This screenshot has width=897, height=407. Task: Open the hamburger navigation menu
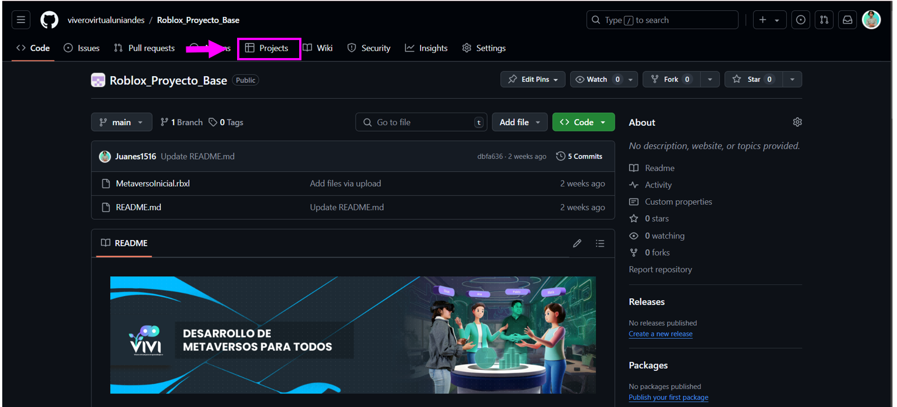pos(21,20)
